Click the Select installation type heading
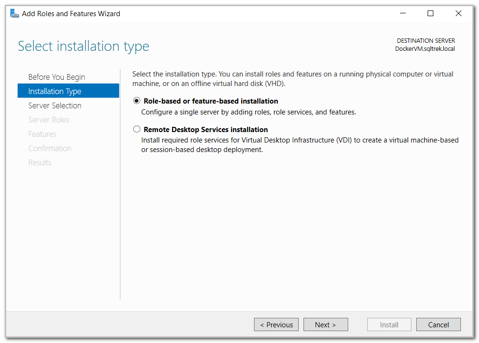Screen dimensions: 479x343 [x=83, y=46]
